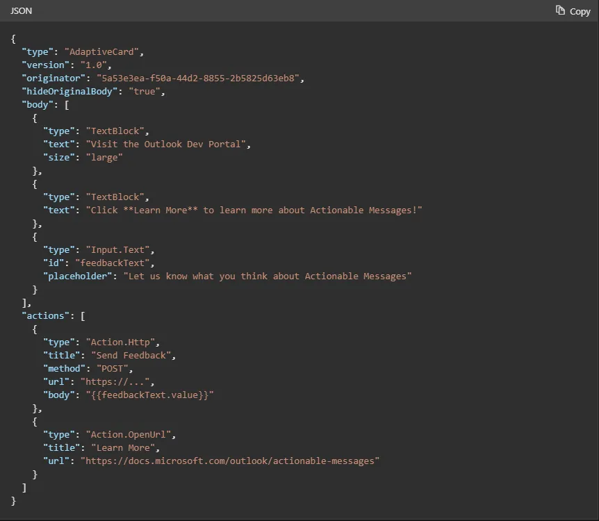Image resolution: width=599 pixels, height=521 pixels.
Task: Click the "Action.OpenUrl" type value
Action: coord(128,435)
